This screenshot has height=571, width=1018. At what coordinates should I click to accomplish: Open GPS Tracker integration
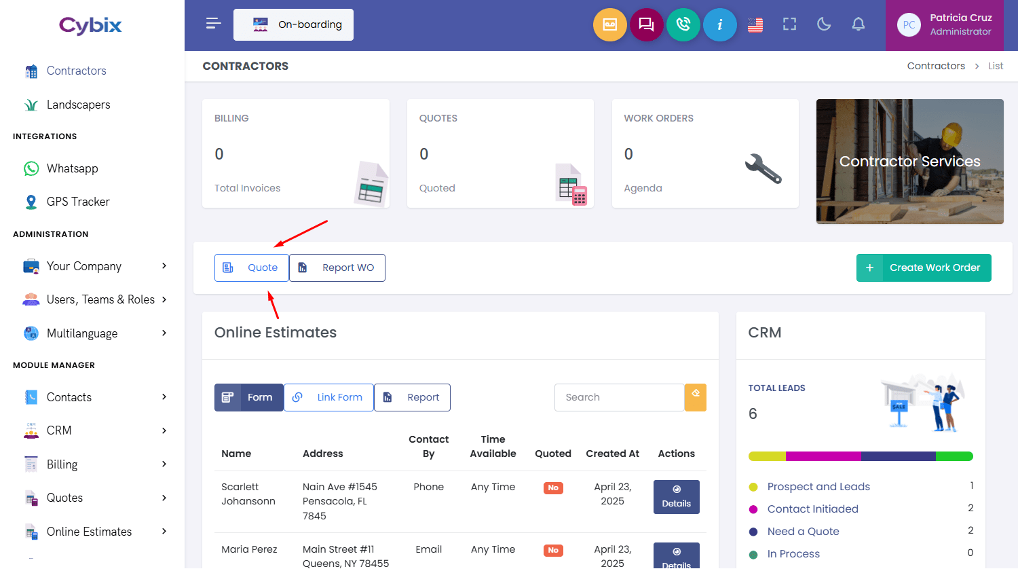click(78, 202)
